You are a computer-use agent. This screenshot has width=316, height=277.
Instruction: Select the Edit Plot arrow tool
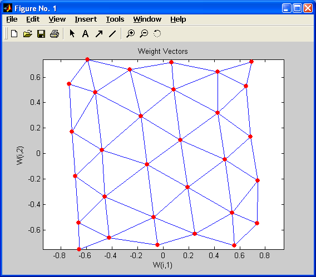click(72, 33)
